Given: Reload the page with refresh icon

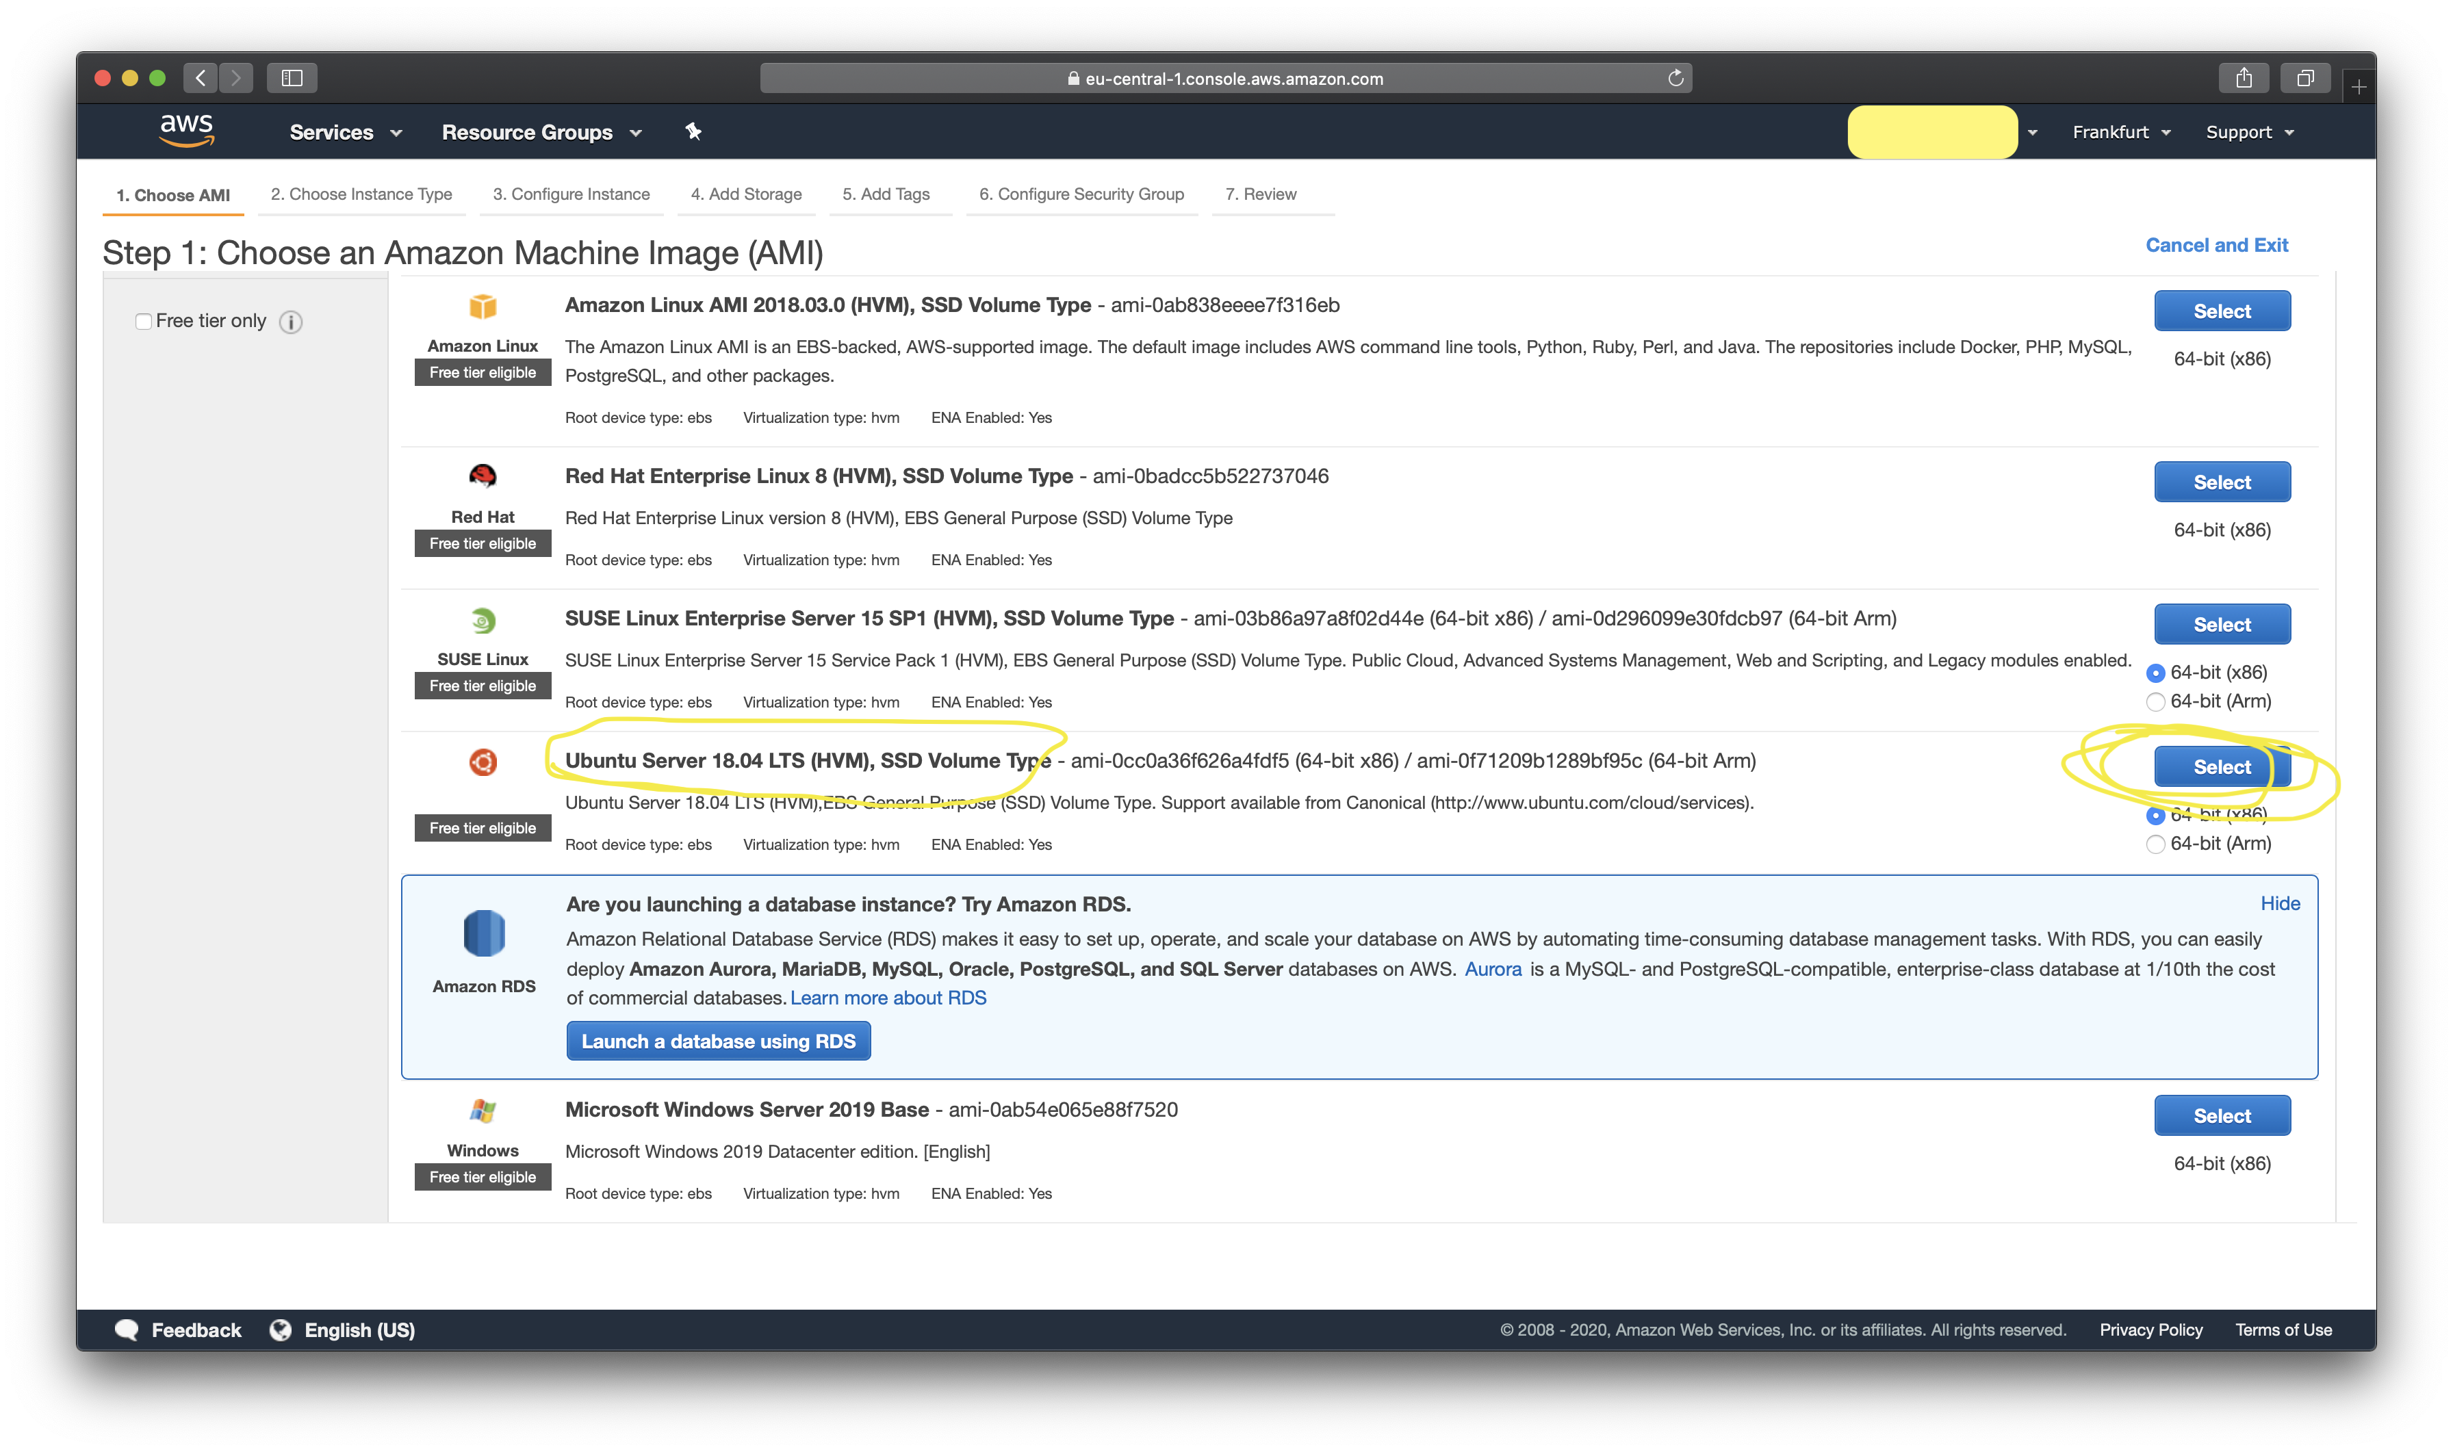Looking at the screenshot, I should click(1675, 78).
